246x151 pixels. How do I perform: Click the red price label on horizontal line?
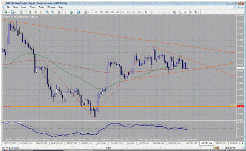(x=240, y=107)
